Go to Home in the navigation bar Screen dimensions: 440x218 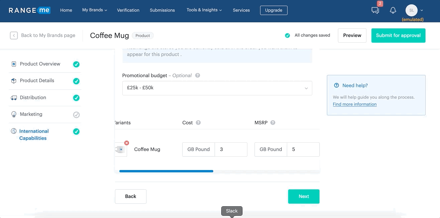66,10
